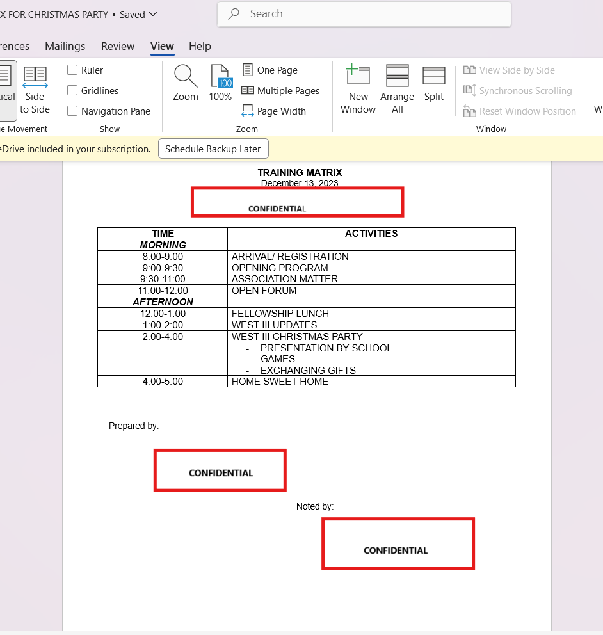Open the Zoom dialog magnifier
The image size is (603, 635).
click(x=186, y=83)
